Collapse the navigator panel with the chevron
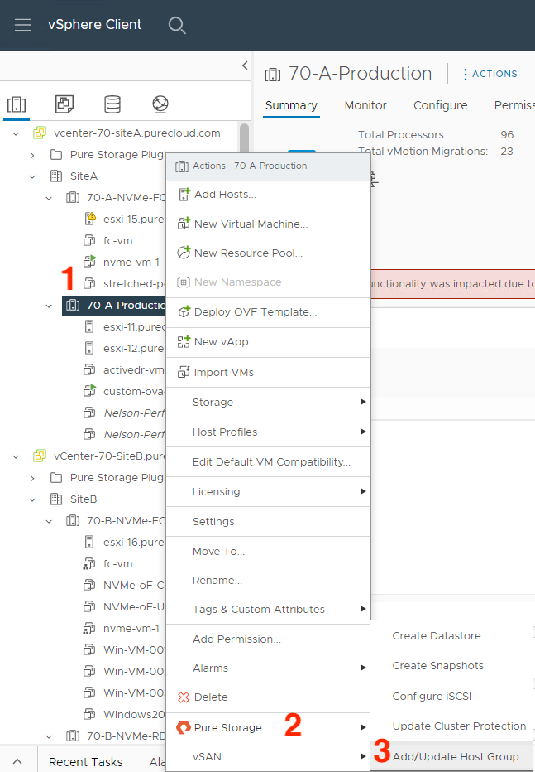This screenshot has height=772, width=535. point(245,65)
